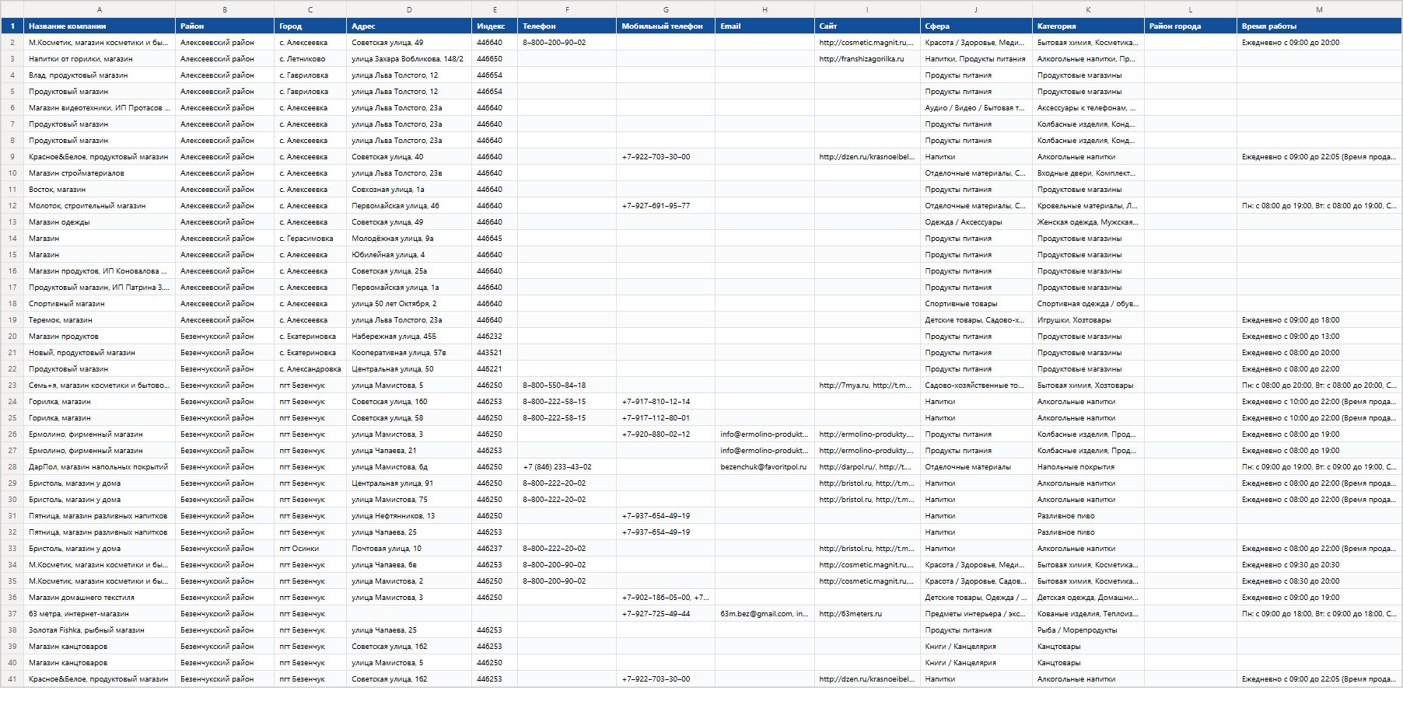This screenshot has height=701, width=1403.
Task: Select cell 'Магазин домашнего текстиля'
Action: pyautogui.click(x=100, y=598)
